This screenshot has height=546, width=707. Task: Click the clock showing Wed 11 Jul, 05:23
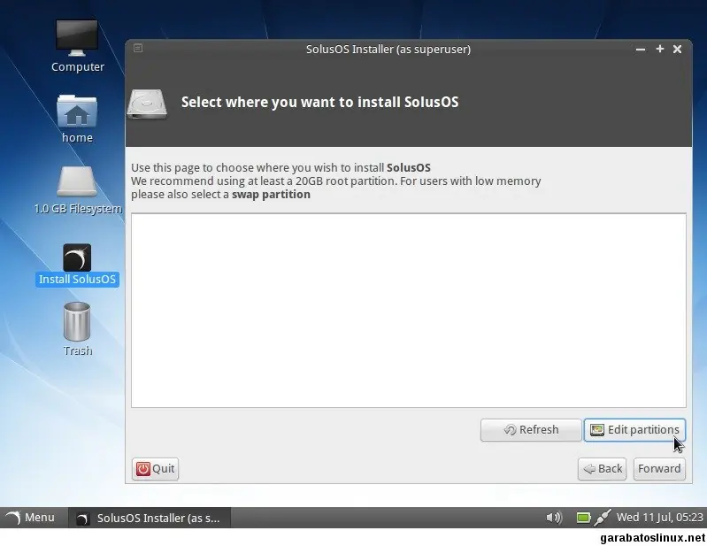(659, 518)
